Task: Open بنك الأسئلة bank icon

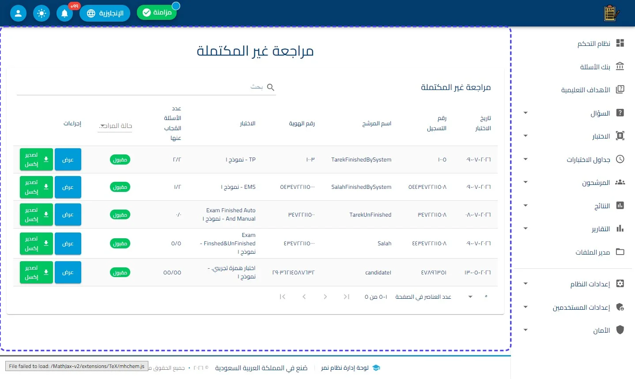Action: tap(620, 66)
